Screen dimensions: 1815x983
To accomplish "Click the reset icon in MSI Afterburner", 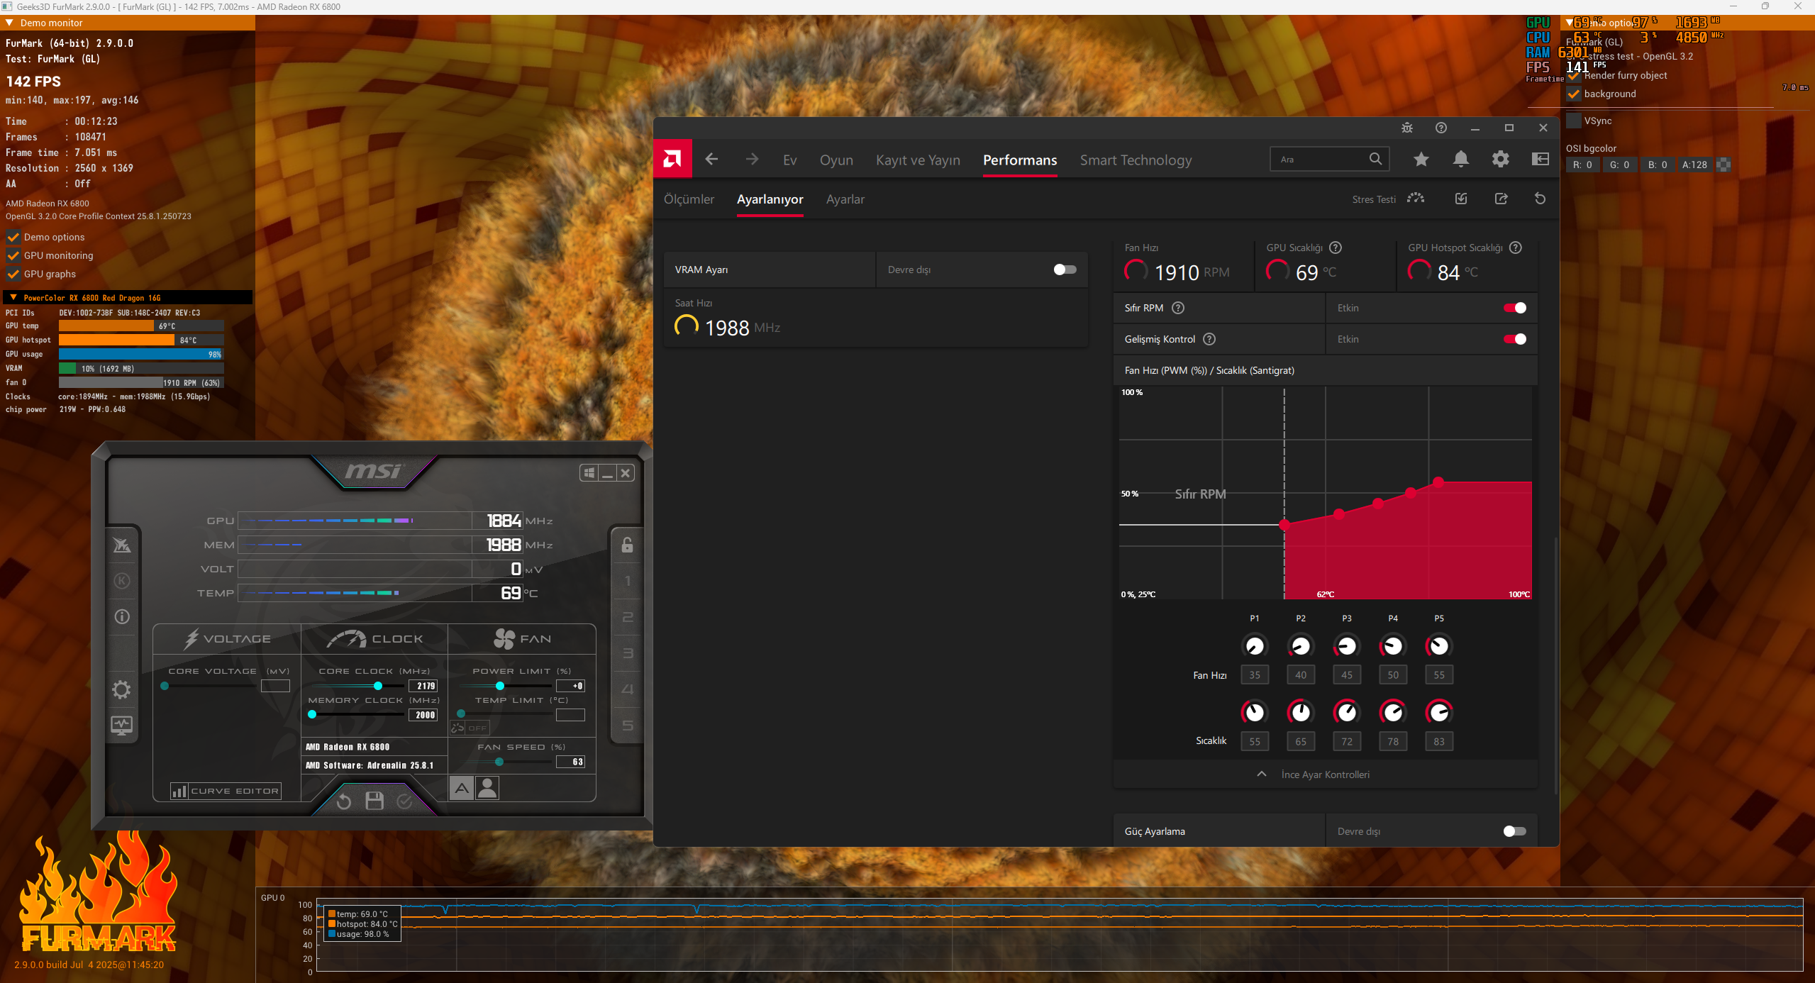I will click(x=344, y=801).
